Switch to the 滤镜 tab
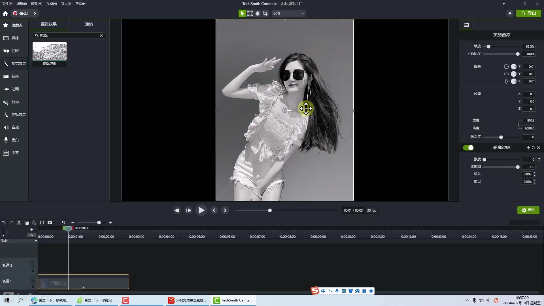 coord(89,24)
